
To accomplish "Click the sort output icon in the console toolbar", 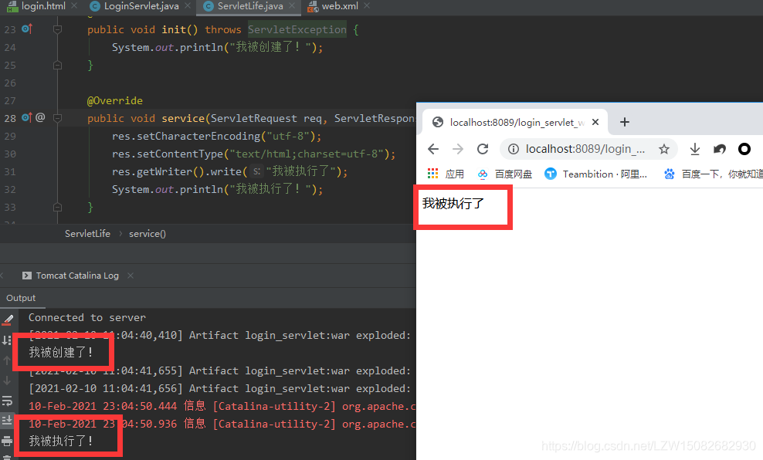I will pyautogui.click(x=7, y=340).
